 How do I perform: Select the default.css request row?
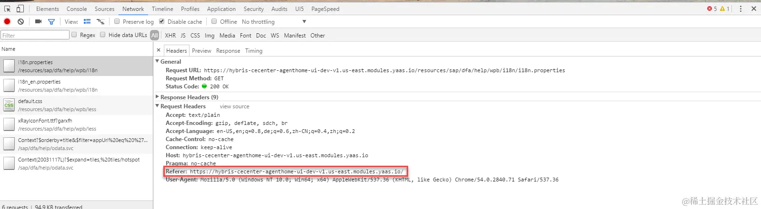pos(76,105)
